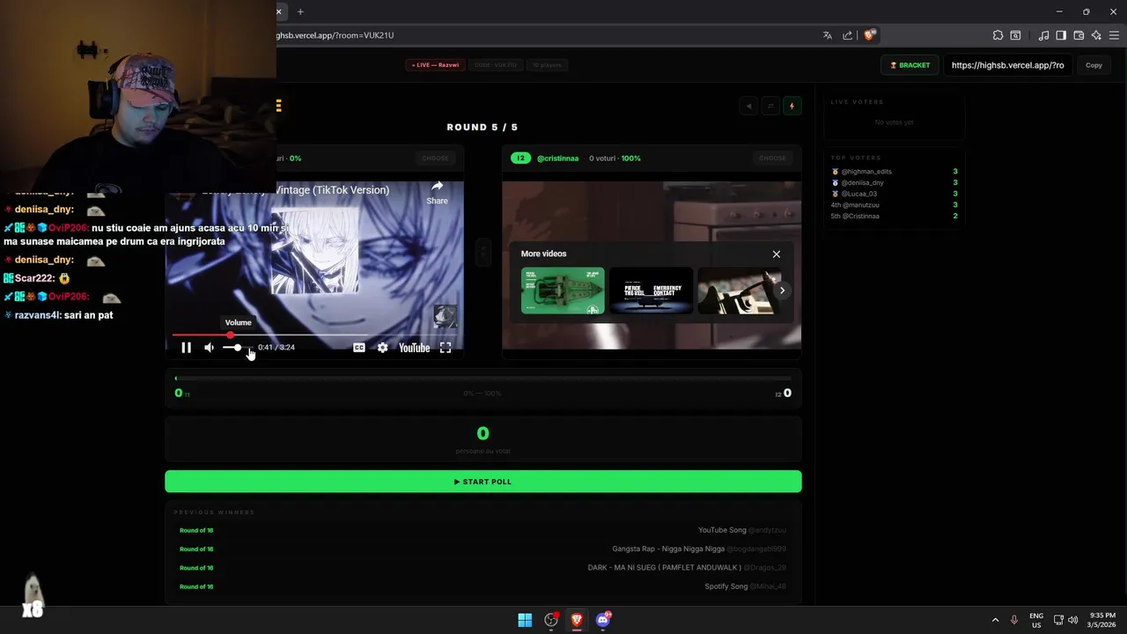Click the DARK - MA NI SUEG winner row
Screen dimensions: 1127x634
pos(482,567)
